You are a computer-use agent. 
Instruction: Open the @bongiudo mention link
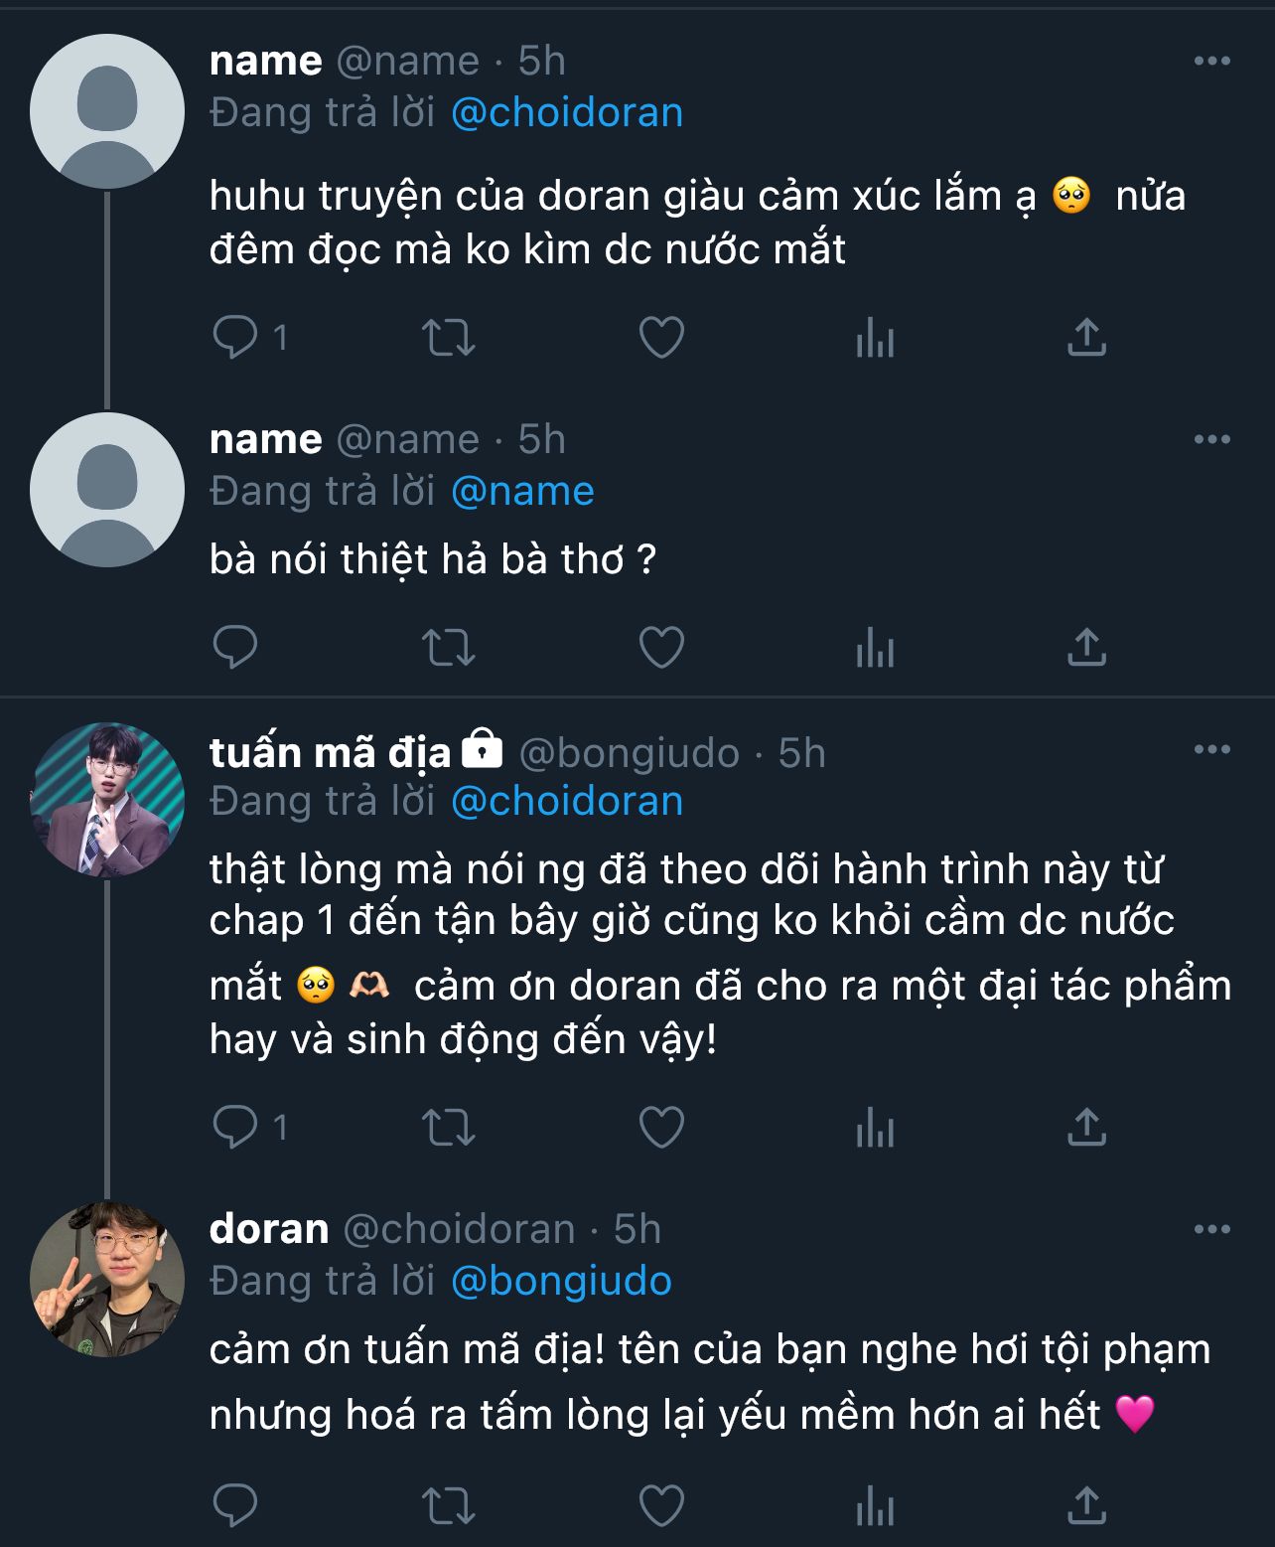coord(561,1282)
